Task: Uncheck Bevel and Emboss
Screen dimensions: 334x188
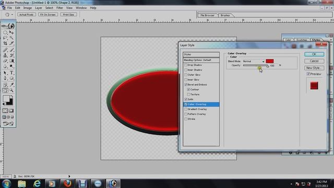Action: (x=186, y=85)
